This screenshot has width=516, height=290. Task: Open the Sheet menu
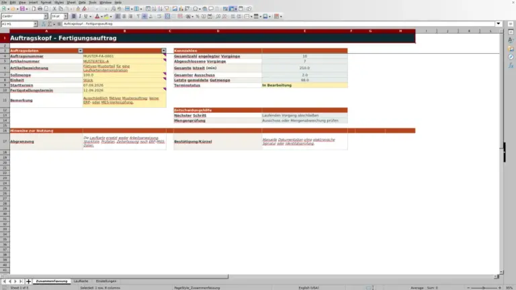tap(71, 2)
